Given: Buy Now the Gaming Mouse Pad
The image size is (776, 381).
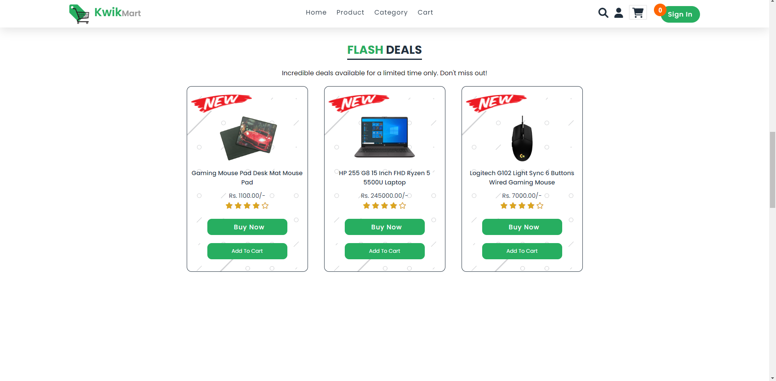Looking at the screenshot, I should pos(247,227).
